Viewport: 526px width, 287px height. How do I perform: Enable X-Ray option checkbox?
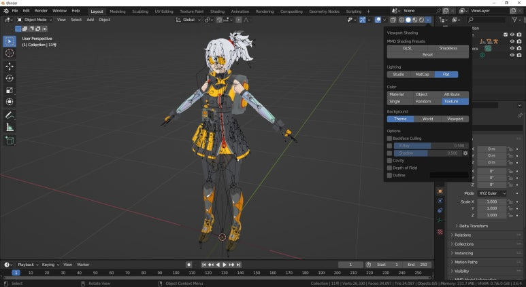(x=389, y=146)
